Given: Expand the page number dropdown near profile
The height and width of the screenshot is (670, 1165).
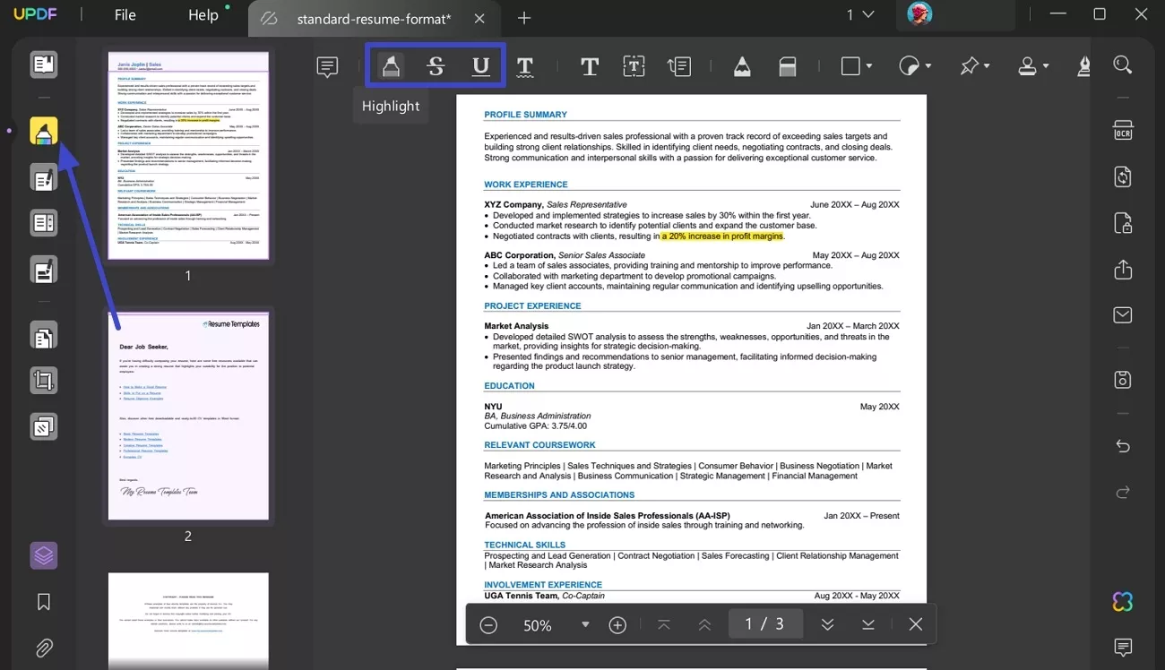Looking at the screenshot, I should click(x=863, y=14).
